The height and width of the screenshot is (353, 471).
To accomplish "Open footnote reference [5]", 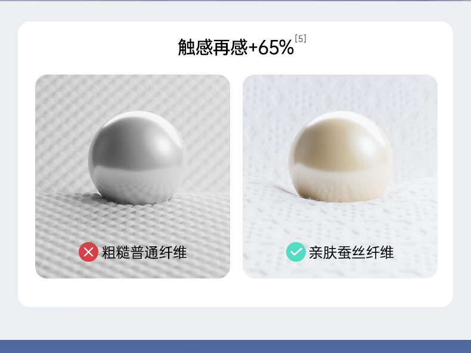I will 300,39.
